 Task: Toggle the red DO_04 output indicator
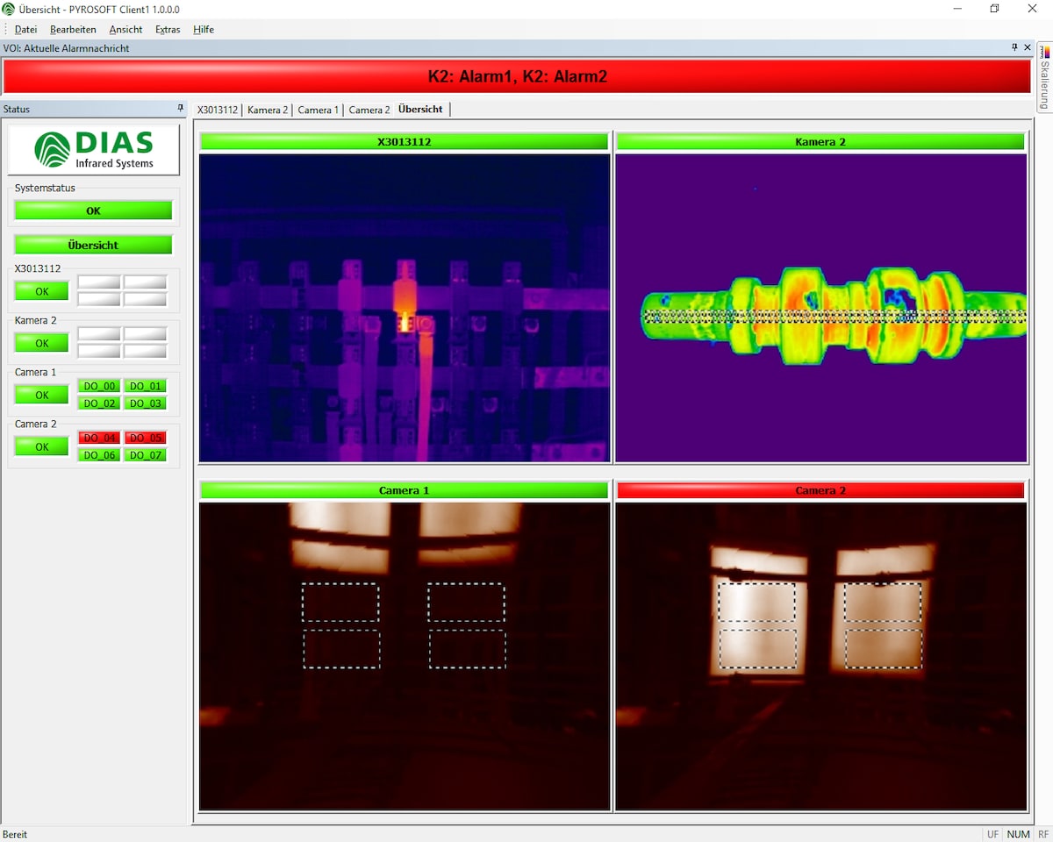pos(99,438)
